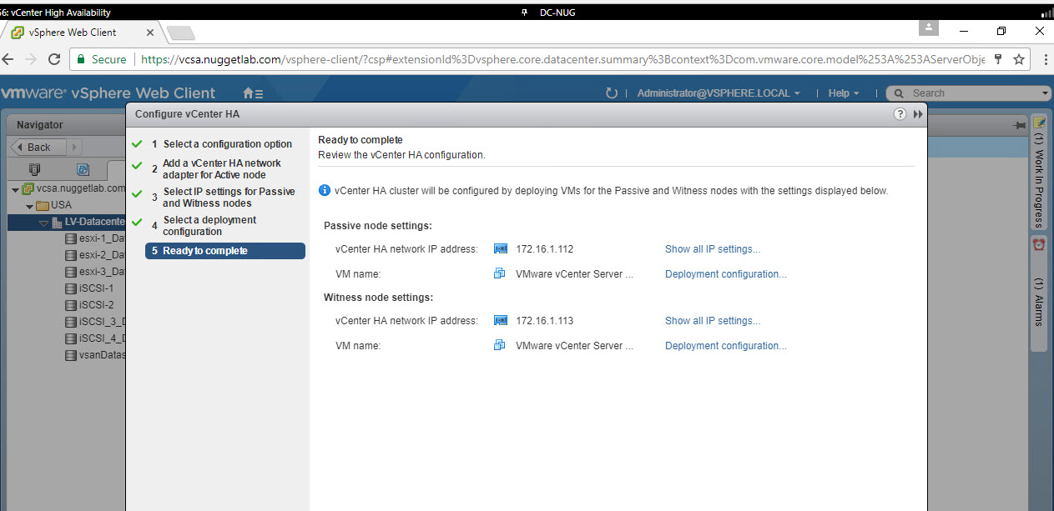Click the vSphere Search input field
The width and height of the screenshot is (1054, 511).
click(x=972, y=93)
